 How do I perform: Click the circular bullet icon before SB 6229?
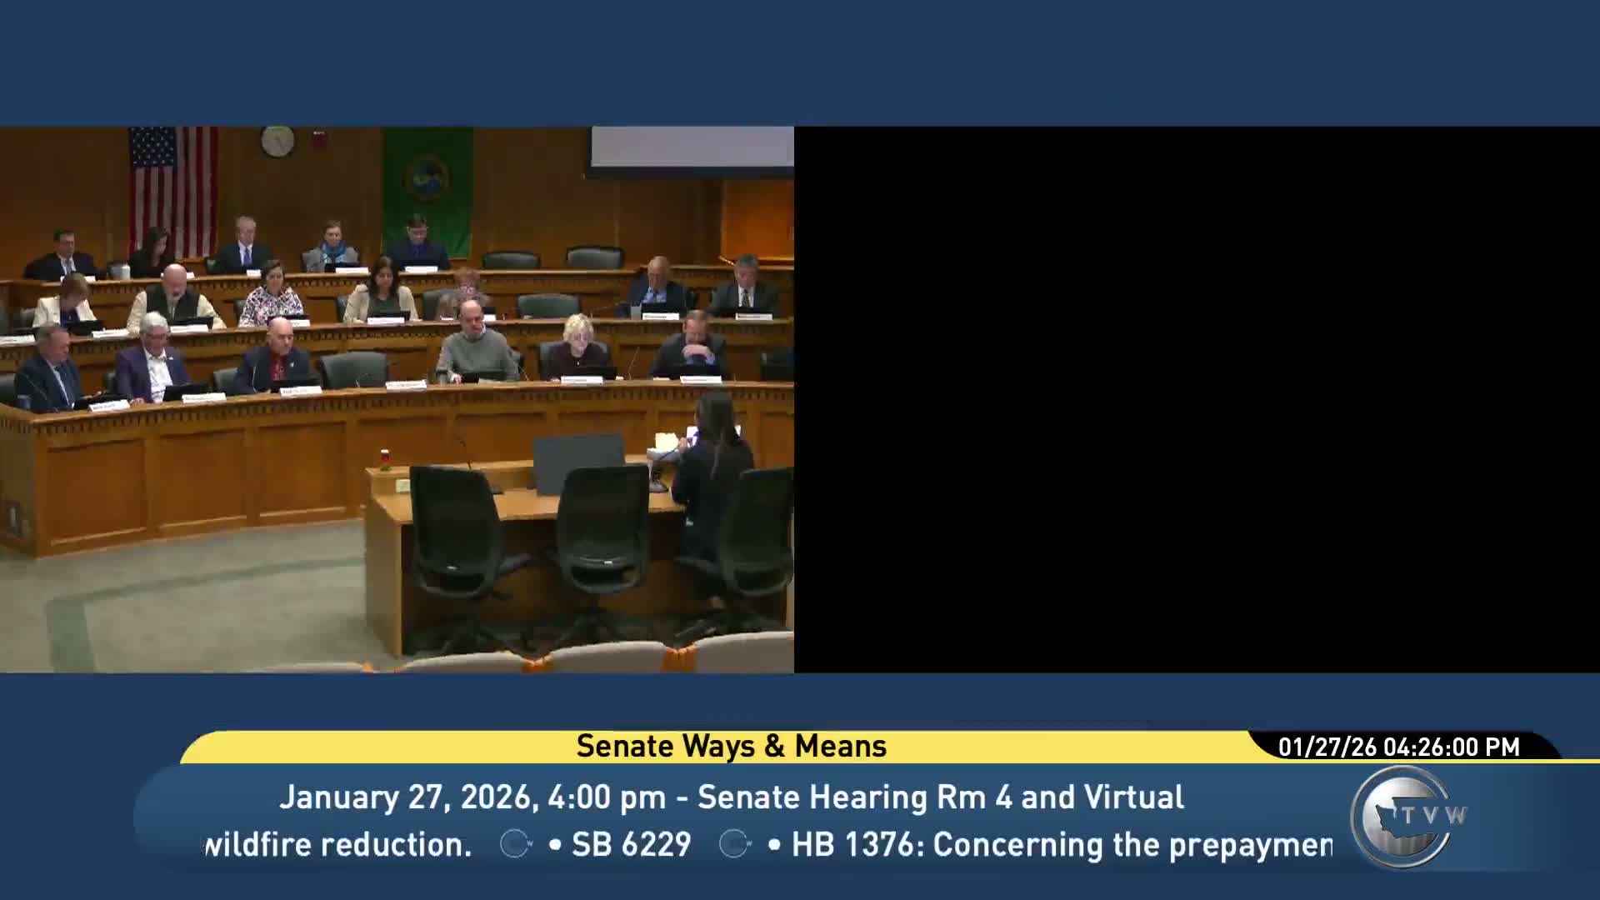(x=515, y=844)
